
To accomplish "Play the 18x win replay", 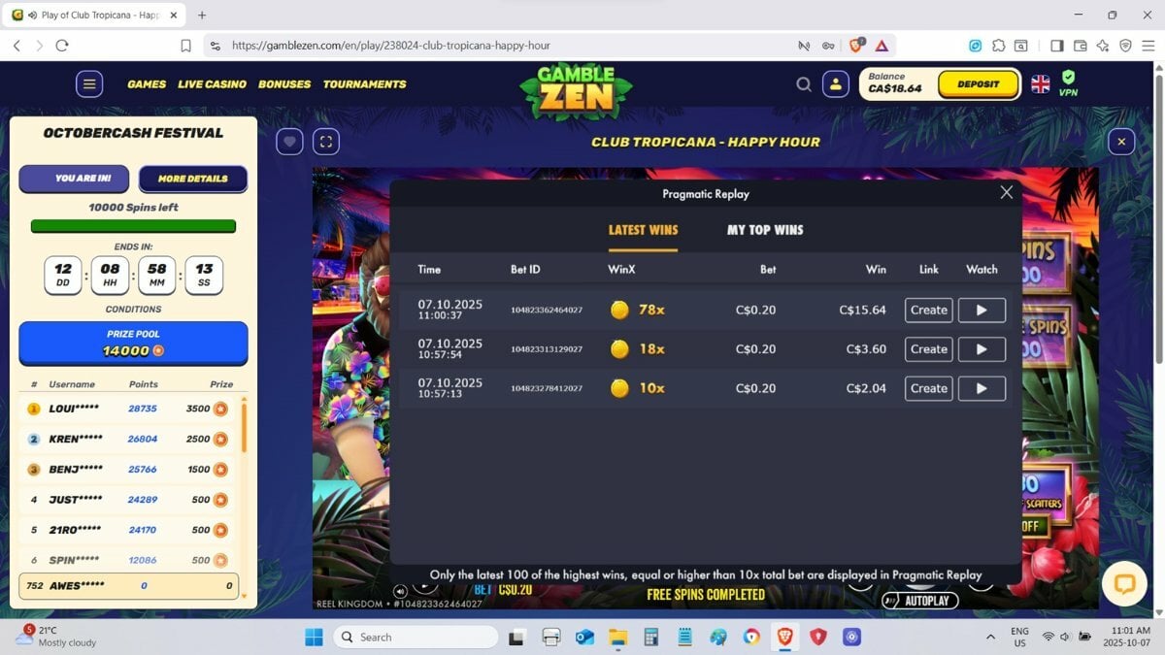I will [x=982, y=349].
